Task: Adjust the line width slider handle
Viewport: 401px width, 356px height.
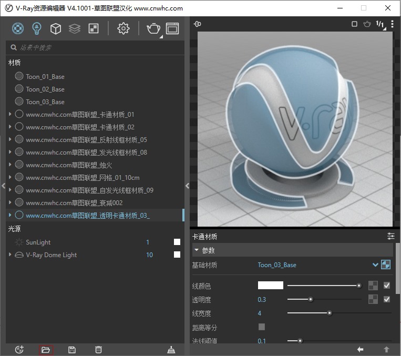Action: 330,313
